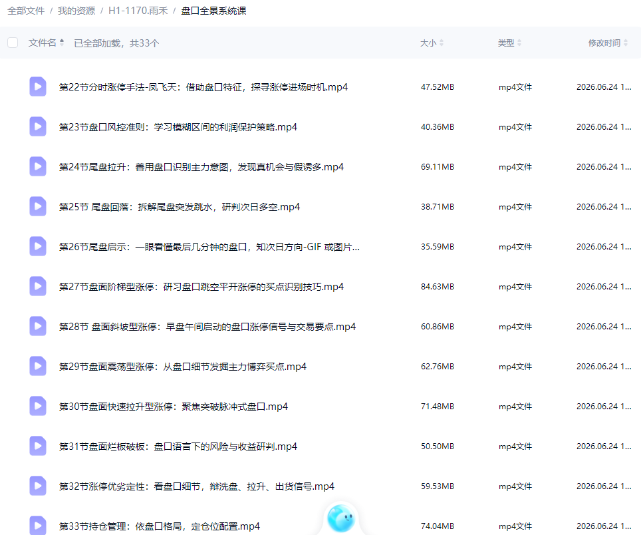This screenshot has width=641, height=535.
Task: Sort list by 修改时间 column
Action: (608, 43)
